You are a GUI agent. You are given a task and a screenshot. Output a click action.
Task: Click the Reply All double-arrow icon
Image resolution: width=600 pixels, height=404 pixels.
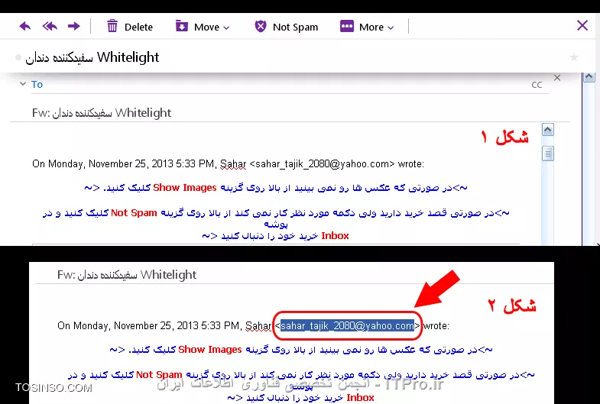tap(50, 27)
